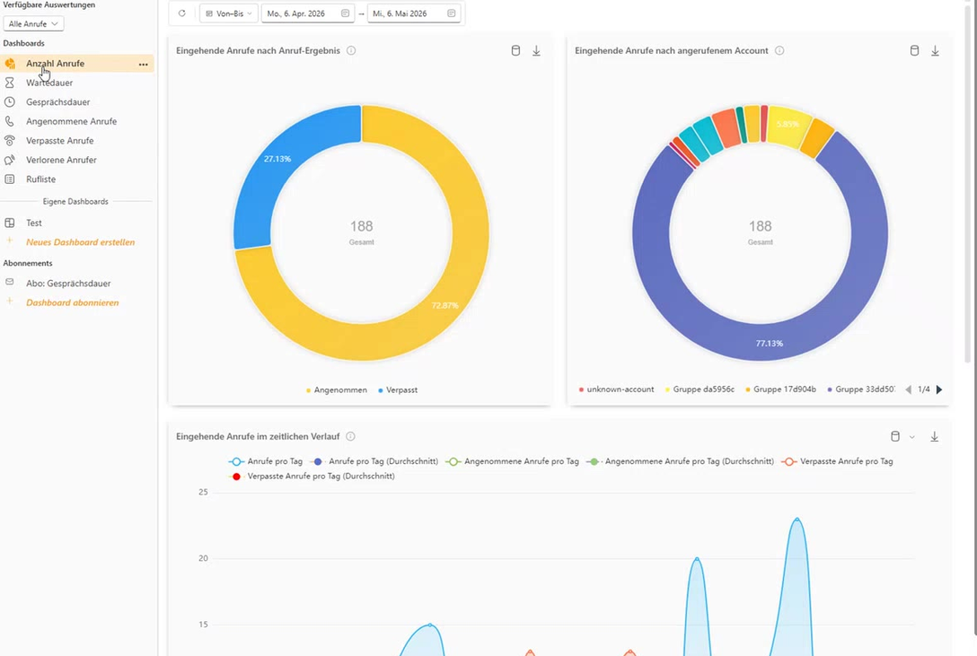
Task: Click the purple 77.13% donut segment
Action: (x=770, y=342)
